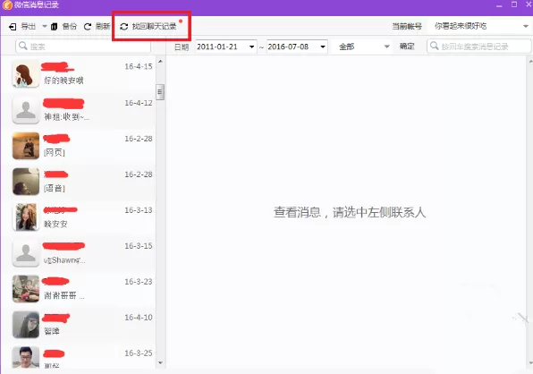
Task: Open start date 2011-01-21 dropdown
Action: point(252,47)
